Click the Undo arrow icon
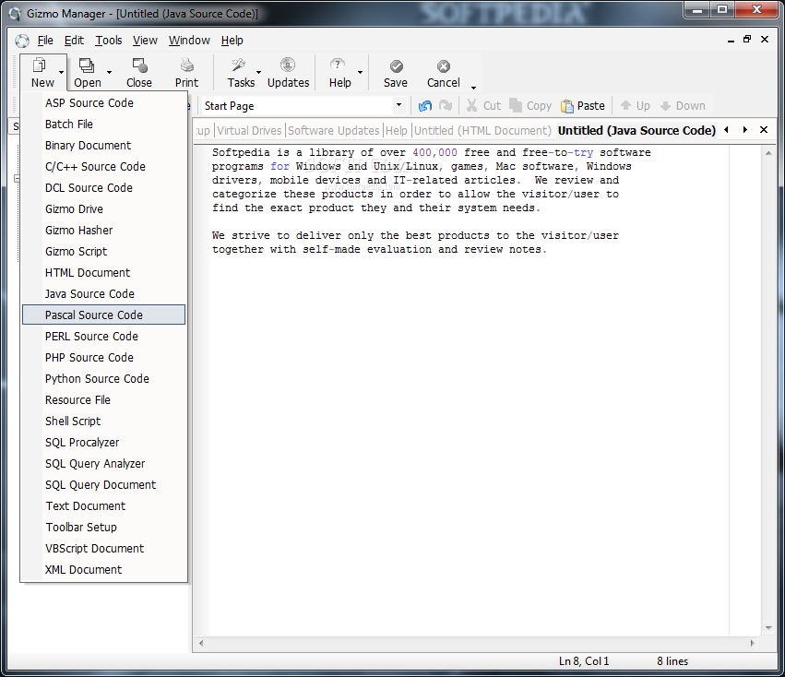 pyautogui.click(x=425, y=106)
